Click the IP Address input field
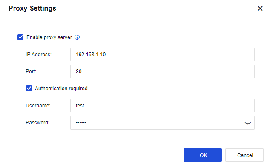Screen dimensions: 267x167 162,55
